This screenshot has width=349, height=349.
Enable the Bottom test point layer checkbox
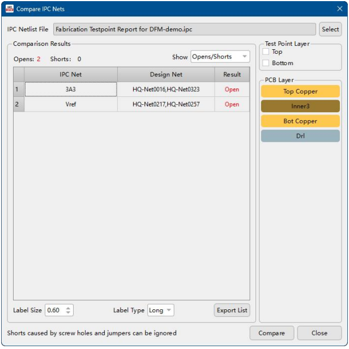[x=266, y=63]
